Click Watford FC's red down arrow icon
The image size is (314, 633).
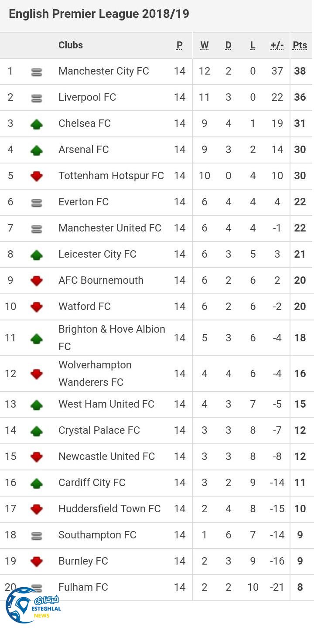point(37,307)
